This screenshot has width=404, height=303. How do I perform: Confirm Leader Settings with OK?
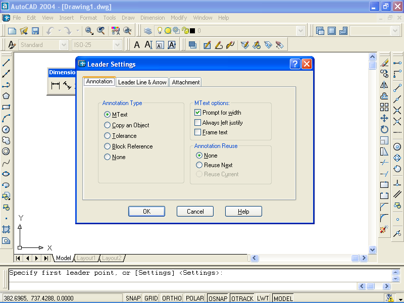tap(146, 212)
